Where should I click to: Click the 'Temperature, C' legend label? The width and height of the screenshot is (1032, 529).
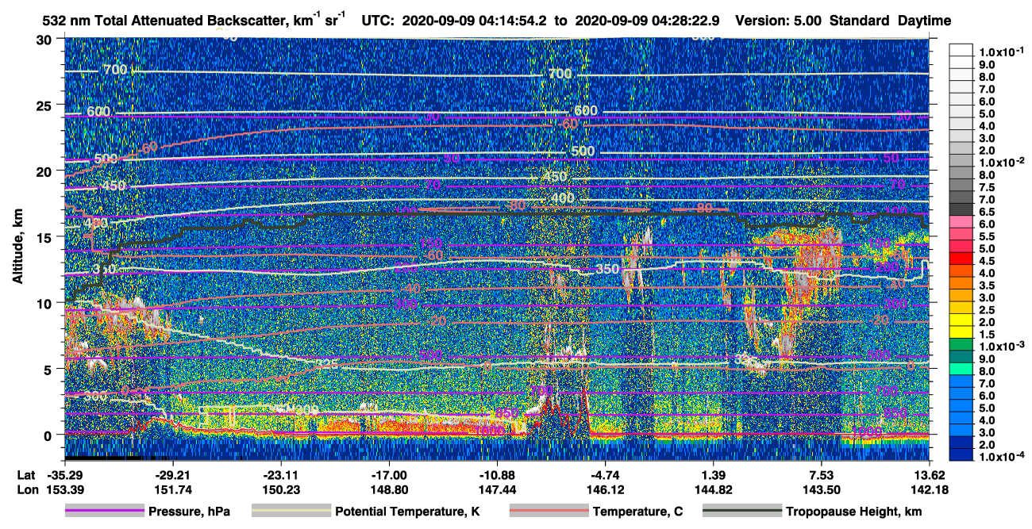637,512
